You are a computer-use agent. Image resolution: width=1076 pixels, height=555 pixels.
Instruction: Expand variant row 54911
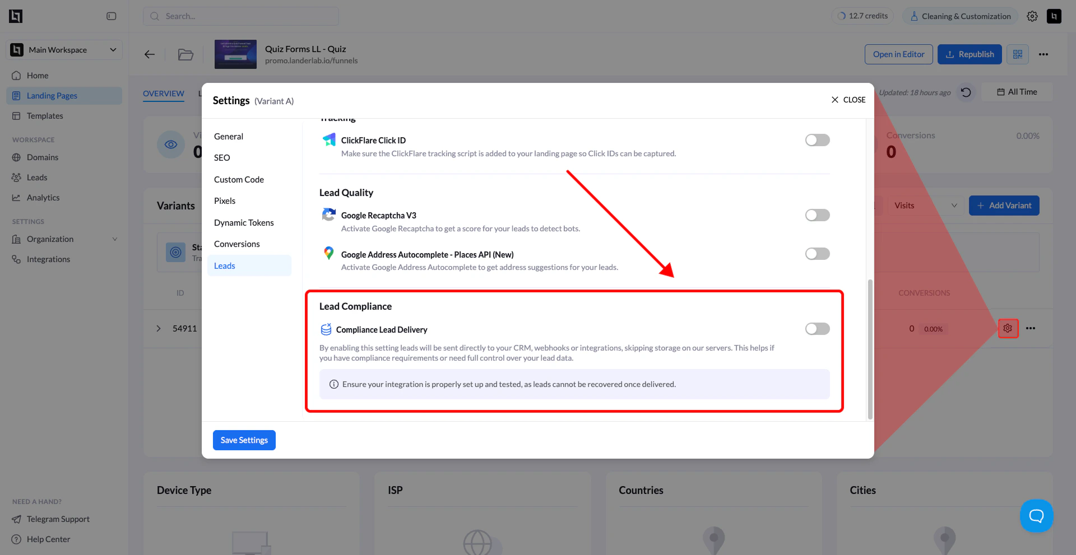(x=159, y=329)
